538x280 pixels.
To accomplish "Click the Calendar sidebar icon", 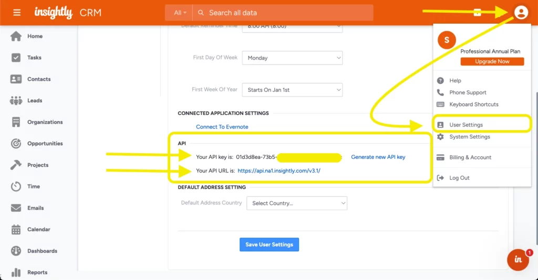I will [16, 229].
